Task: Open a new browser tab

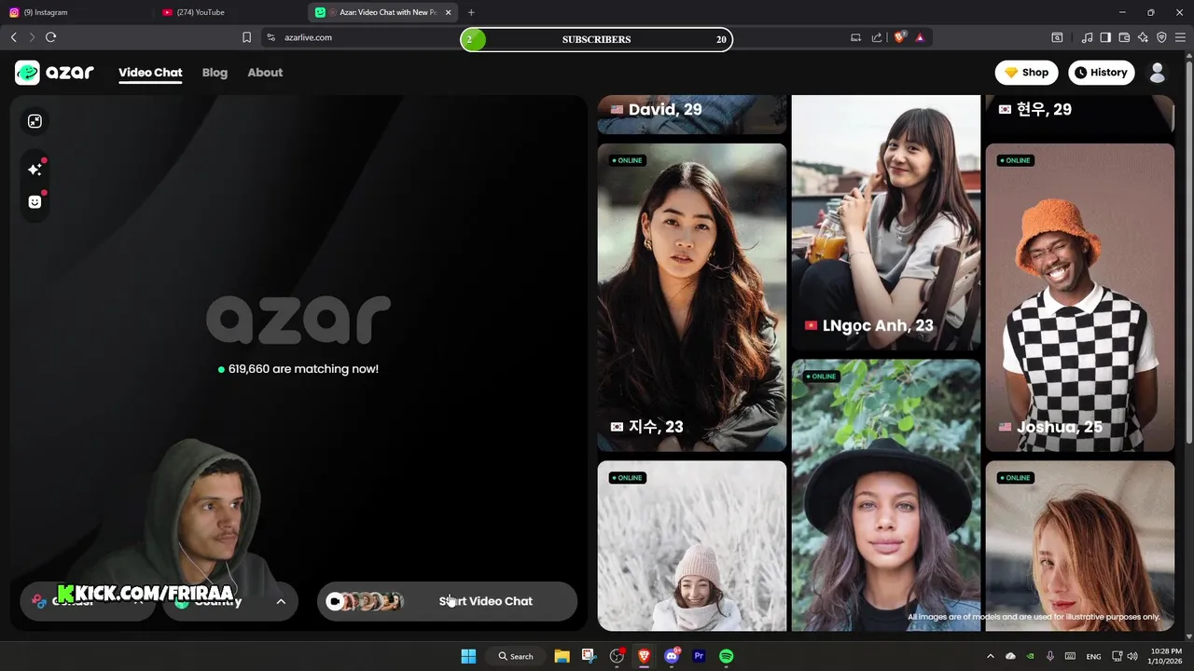Action: [471, 12]
